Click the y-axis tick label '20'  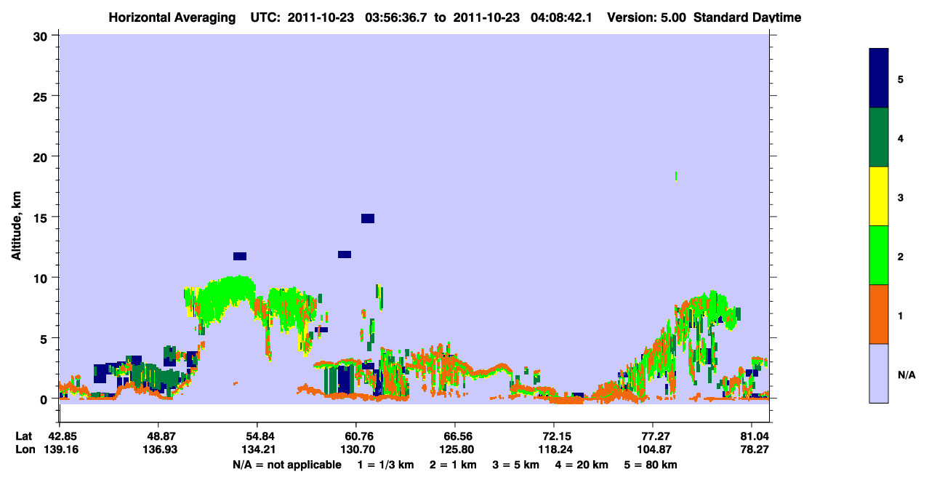pyautogui.click(x=42, y=156)
